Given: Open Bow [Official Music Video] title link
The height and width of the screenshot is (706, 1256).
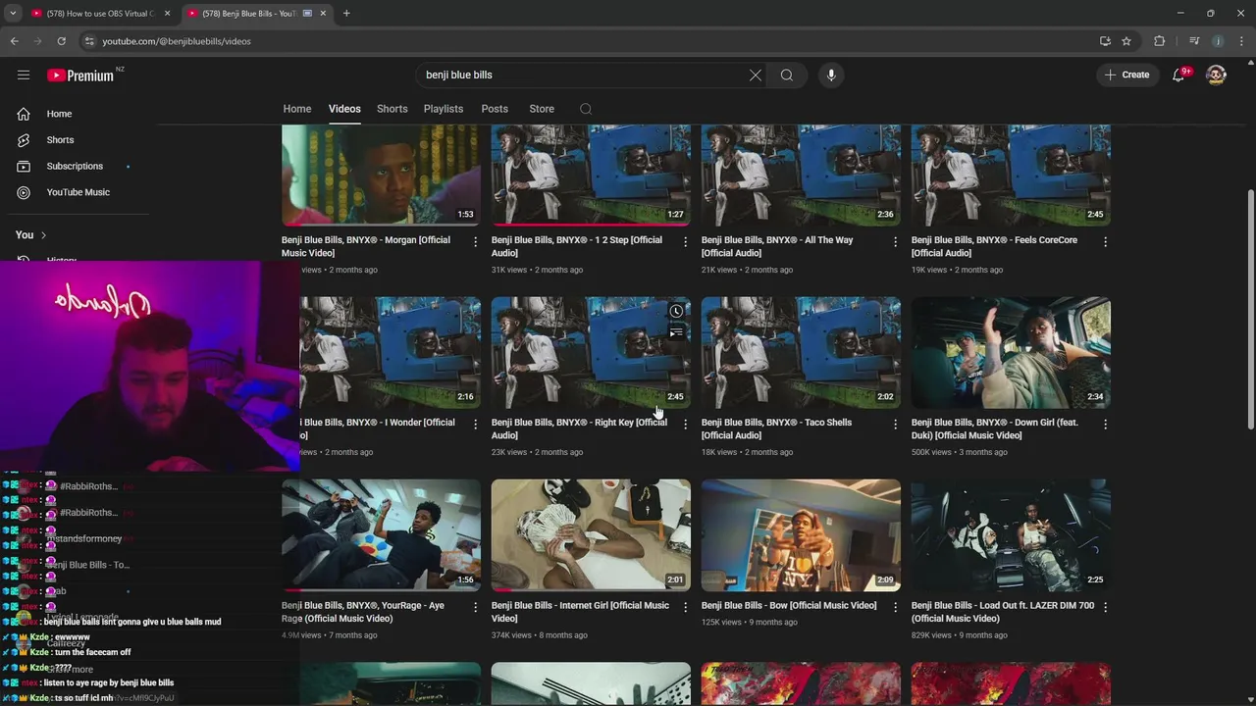Looking at the screenshot, I should coord(789,605).
